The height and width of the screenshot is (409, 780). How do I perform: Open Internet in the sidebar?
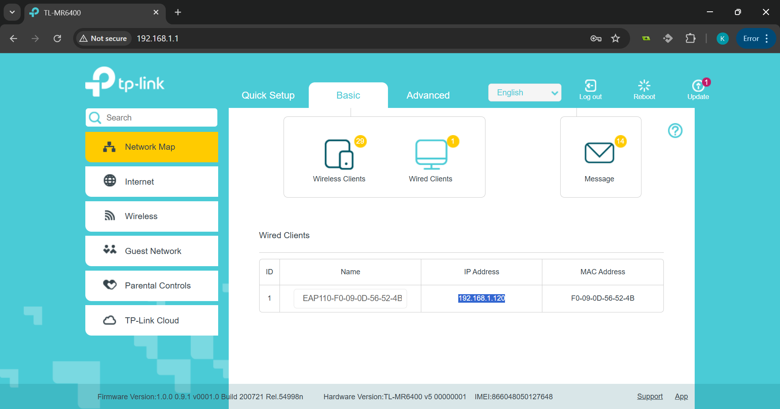(x=152, y=181)
